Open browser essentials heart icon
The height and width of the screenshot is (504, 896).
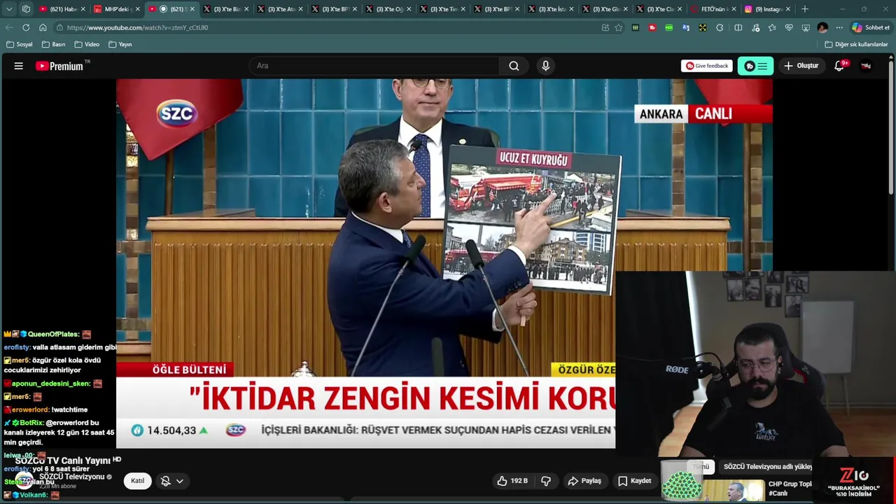point(789,27)
